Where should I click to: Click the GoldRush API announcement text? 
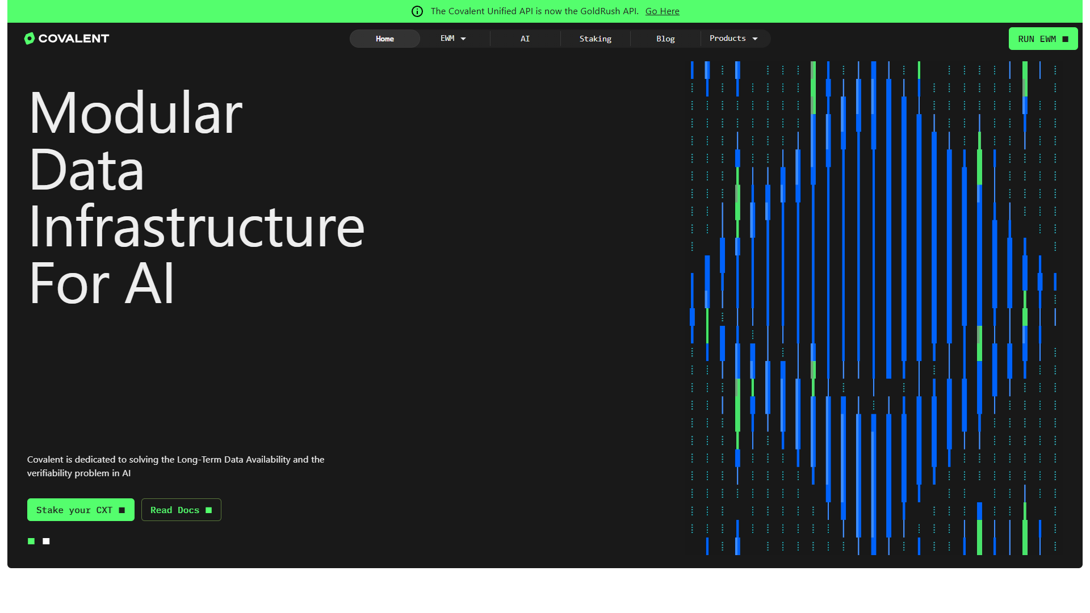click(534, 11)
